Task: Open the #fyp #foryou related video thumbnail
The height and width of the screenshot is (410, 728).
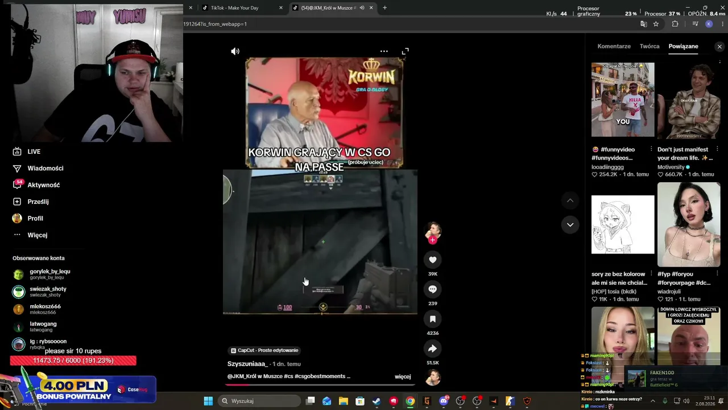Action: [x=689, y=224]
